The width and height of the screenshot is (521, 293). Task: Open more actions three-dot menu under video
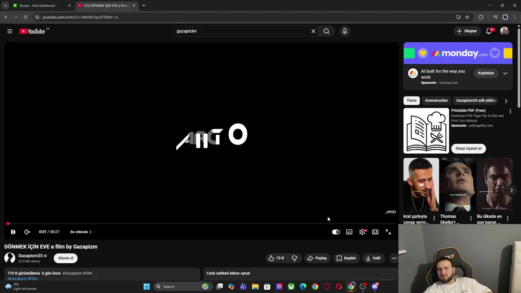[x=394, y=258]
